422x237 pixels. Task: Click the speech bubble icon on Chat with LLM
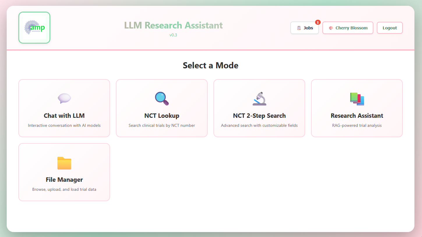tap(64, 98)
